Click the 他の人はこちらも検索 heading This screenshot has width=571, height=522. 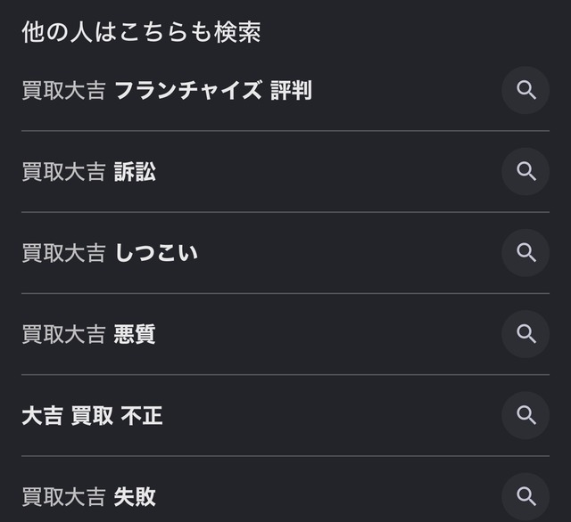click(141, 32)
